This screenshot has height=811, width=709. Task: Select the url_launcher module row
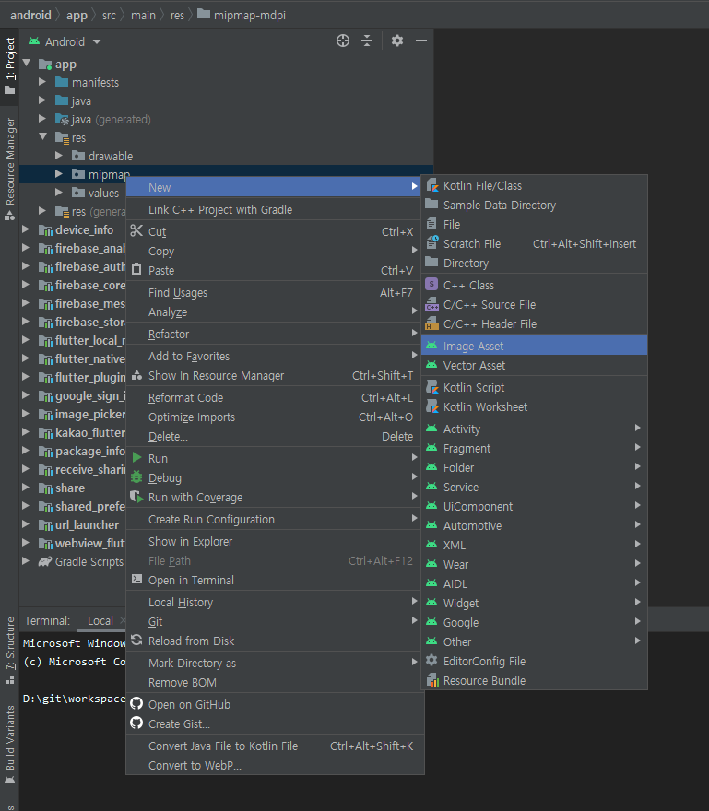click(x=73, y=524)
